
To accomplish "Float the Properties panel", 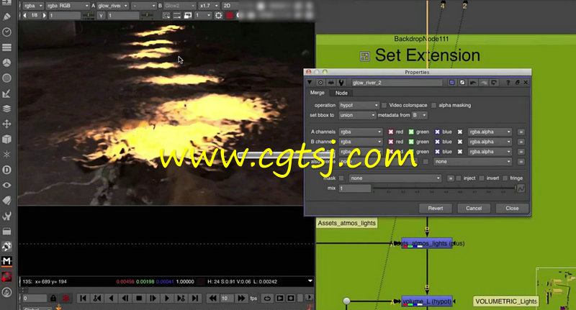I will tap(517, 83).
